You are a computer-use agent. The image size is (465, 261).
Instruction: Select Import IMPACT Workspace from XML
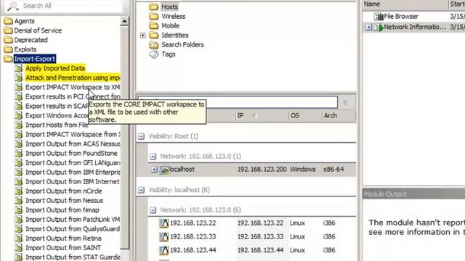pos(73,134)
